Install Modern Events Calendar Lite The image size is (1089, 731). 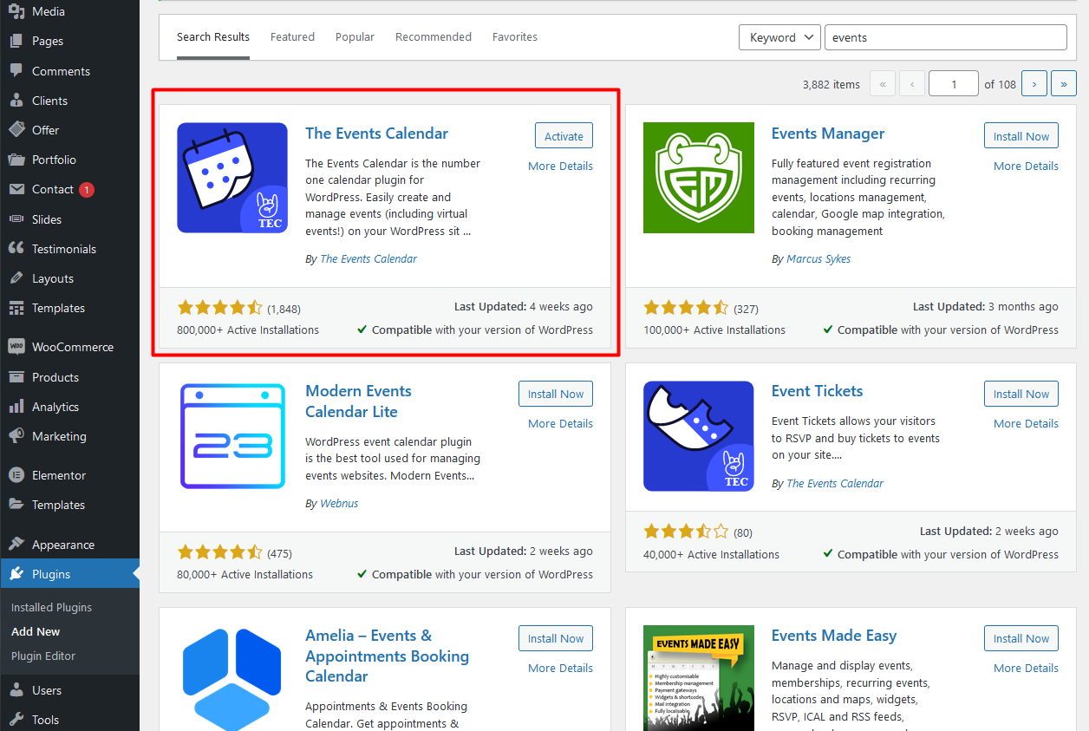[556, 394]
